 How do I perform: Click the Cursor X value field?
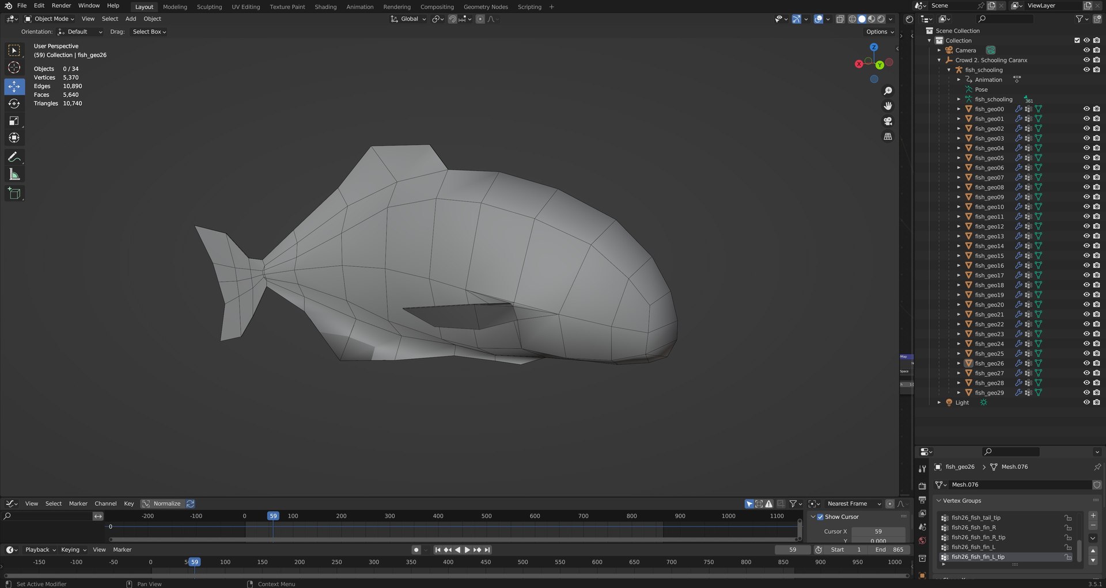[x=878, y=532]
